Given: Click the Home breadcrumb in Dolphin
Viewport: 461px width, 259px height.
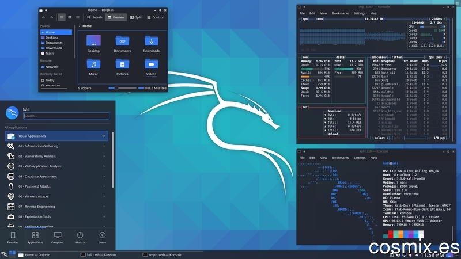Looking at the screenshot, I should pos(87,26).
